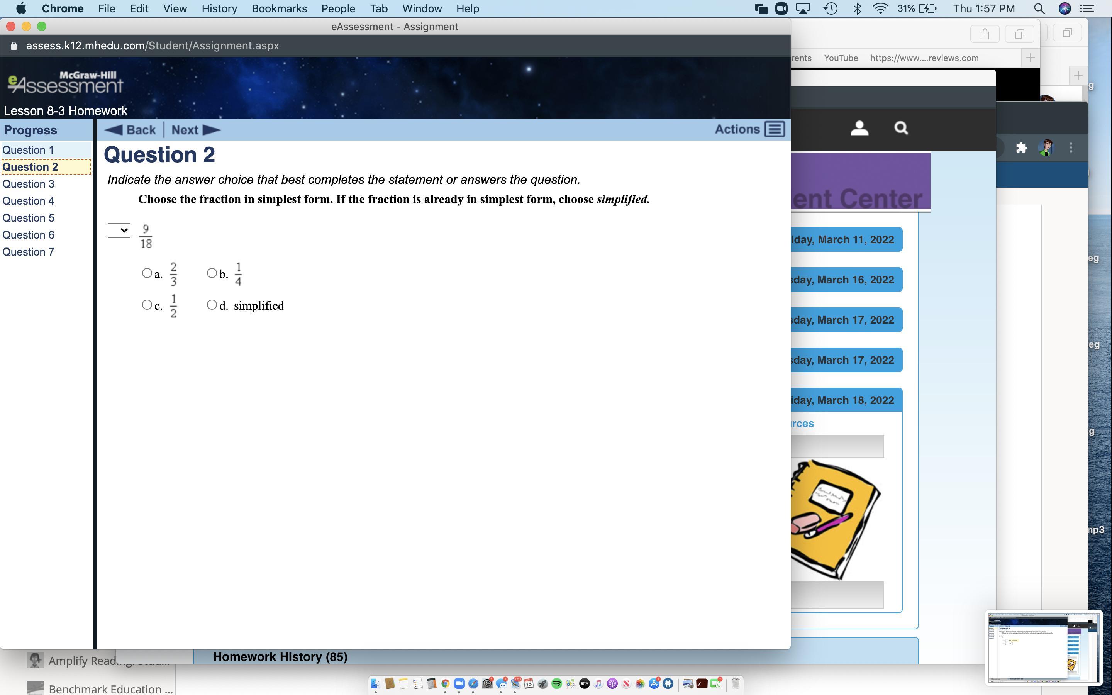Screen dimensions: 1112x695
Task: Go to Question 5 in Progress
Action: click(x=29, y=218)
